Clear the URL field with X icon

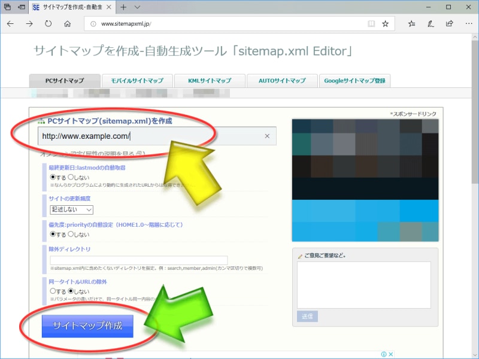tap(267, 136)
